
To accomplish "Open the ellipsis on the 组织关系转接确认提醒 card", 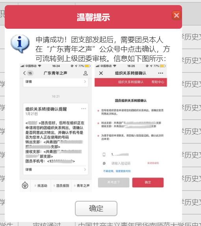I will tap(84, 109).
